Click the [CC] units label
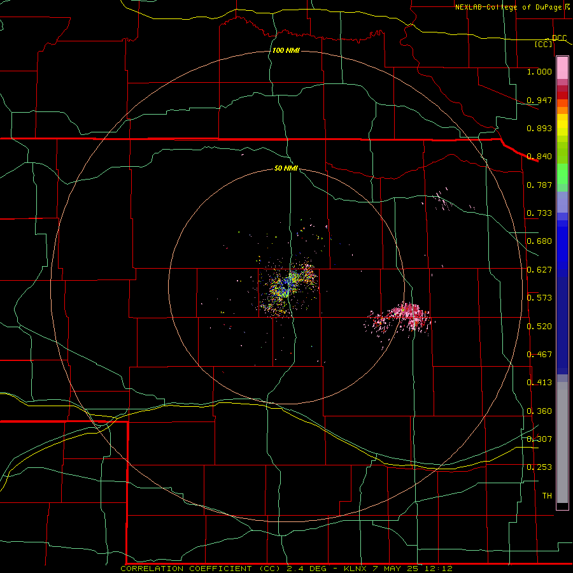The image size is (573, 573). pyautogui.click(x=544, y=44)
